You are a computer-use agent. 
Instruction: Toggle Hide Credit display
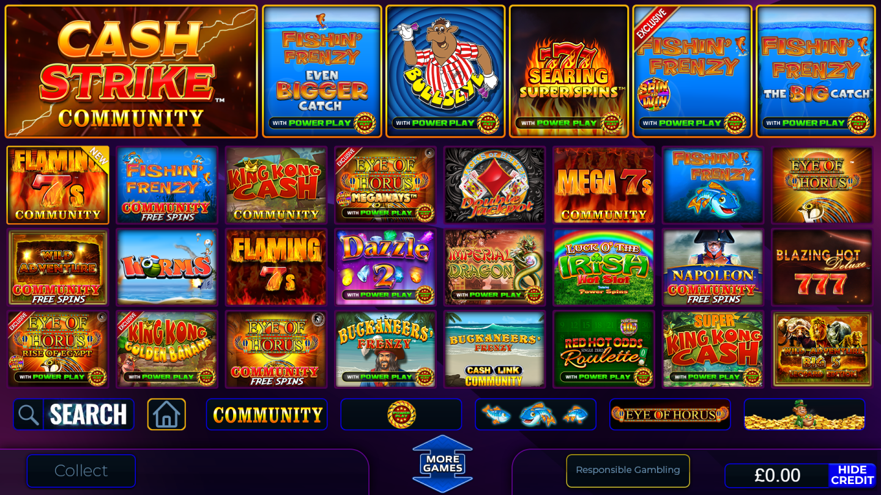coord(852,475)
